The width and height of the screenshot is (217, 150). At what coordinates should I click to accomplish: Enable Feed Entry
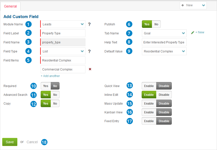[x=149, y=121]
